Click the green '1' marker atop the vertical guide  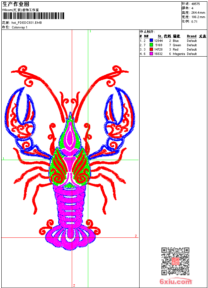[90, 31]
